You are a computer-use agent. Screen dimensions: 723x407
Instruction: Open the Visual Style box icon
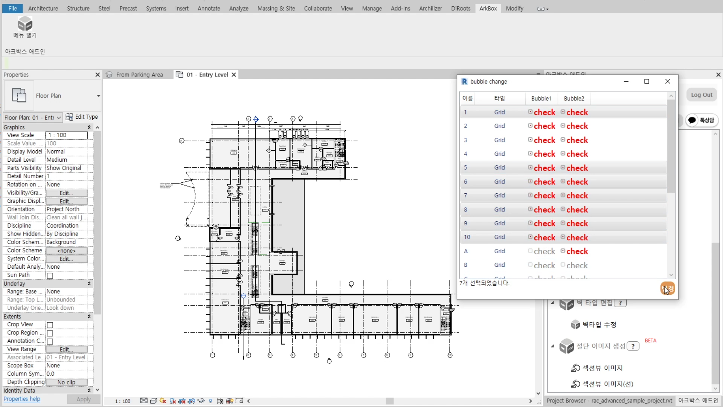(x=153, y=401)
